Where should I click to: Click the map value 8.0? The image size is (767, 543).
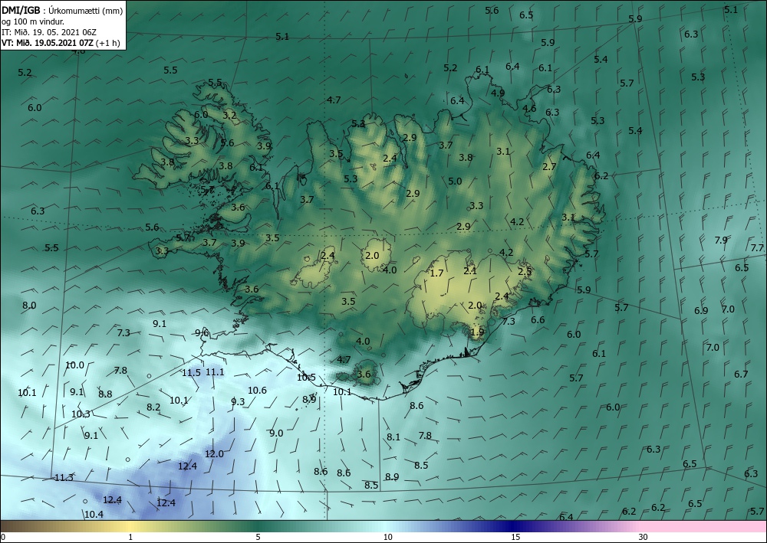[x=29, y=305]
